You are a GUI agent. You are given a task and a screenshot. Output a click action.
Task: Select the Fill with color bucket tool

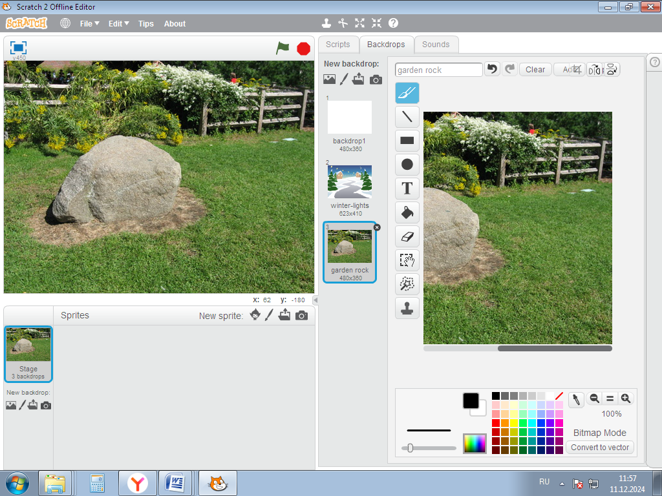coord(407,212)
